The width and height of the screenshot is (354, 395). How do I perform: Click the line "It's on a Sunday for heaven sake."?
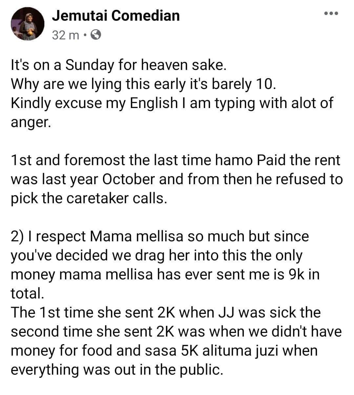118,65
